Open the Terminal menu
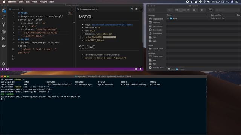This screenshot has height=135, width=241. point(12,2)
